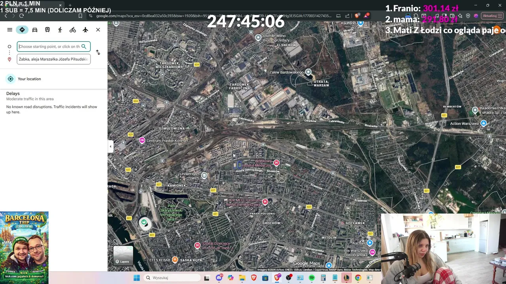Open the Brave Shields icon
The height and width of the screenshot is (284, 506).
click(x=357, y=16)
